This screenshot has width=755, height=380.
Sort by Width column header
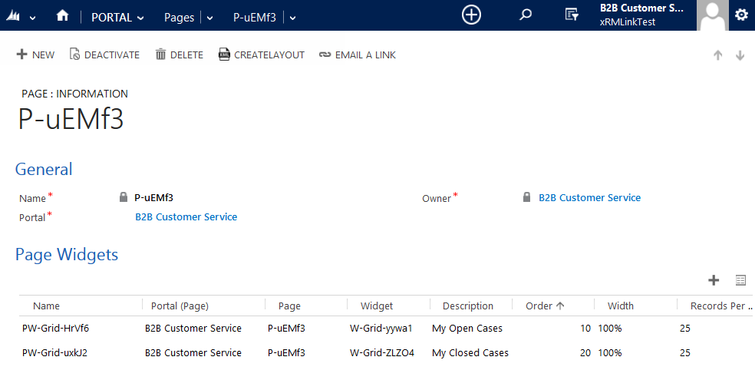621,306
